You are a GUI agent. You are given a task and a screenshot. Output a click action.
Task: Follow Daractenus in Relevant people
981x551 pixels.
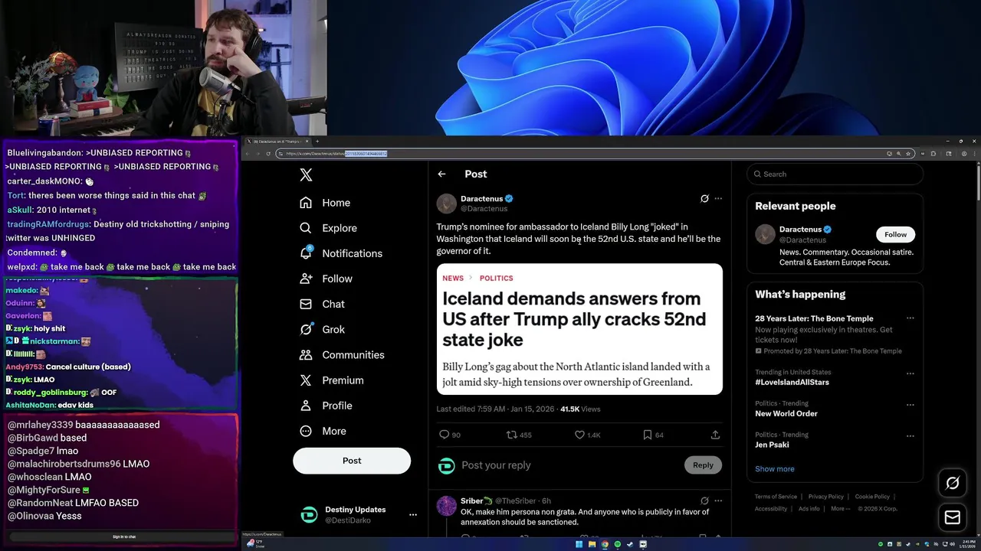point(895,234)
